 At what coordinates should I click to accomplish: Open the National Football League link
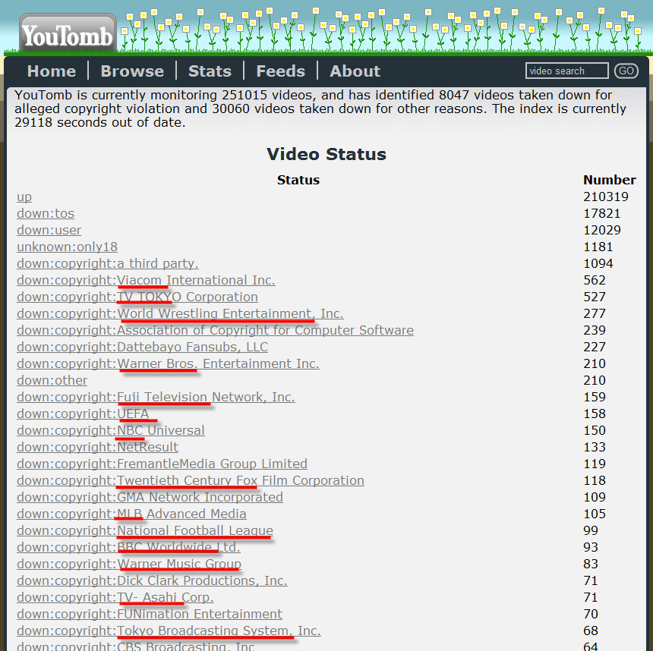point(145,530)
